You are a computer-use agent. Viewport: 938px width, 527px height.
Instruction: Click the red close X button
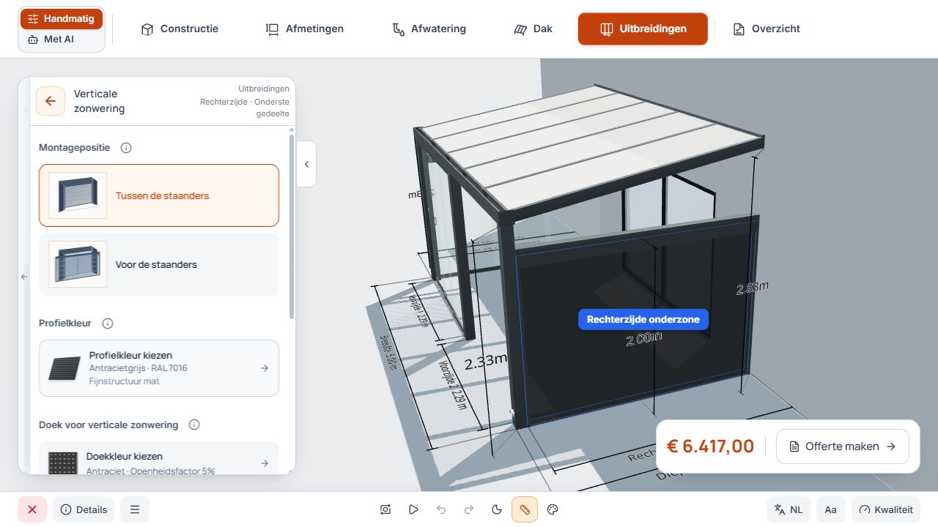32,509
